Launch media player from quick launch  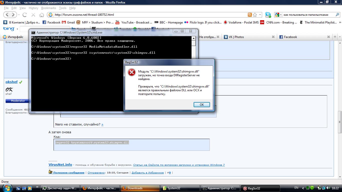(x=30, y=188)
